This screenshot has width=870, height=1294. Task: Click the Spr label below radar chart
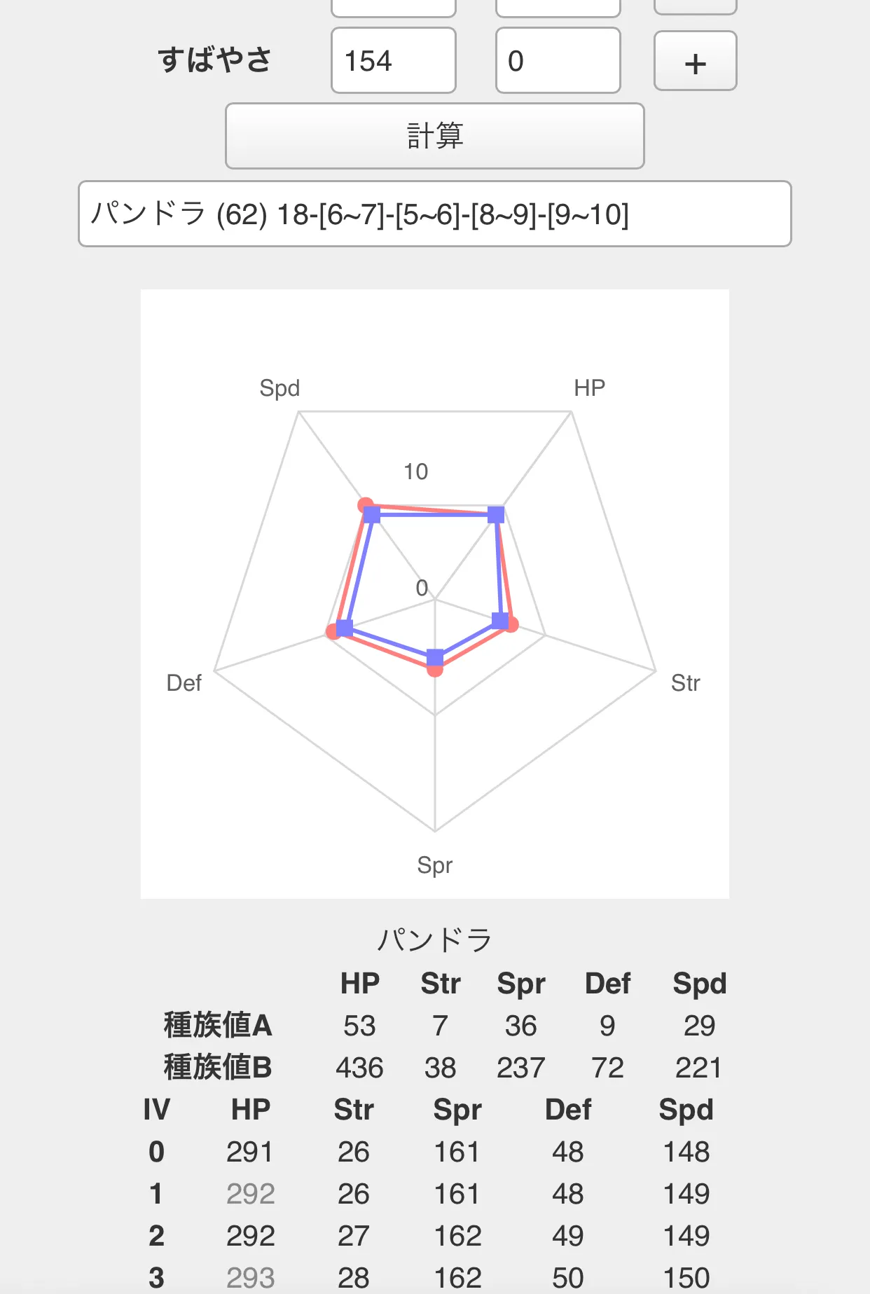click(434, 865)
